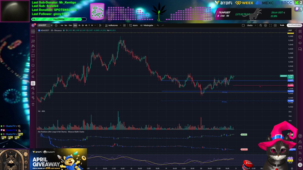The image size is (303, 170).
Task: Toggle lock all drawings
Action: [x=33, y=93]
